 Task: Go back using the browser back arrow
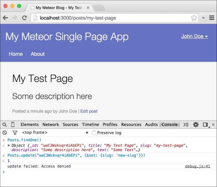[x=5, y=18]
